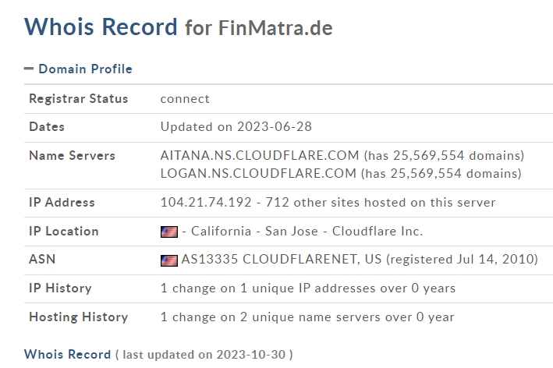Click the FinMatra.de domain title

click(275, 28)
